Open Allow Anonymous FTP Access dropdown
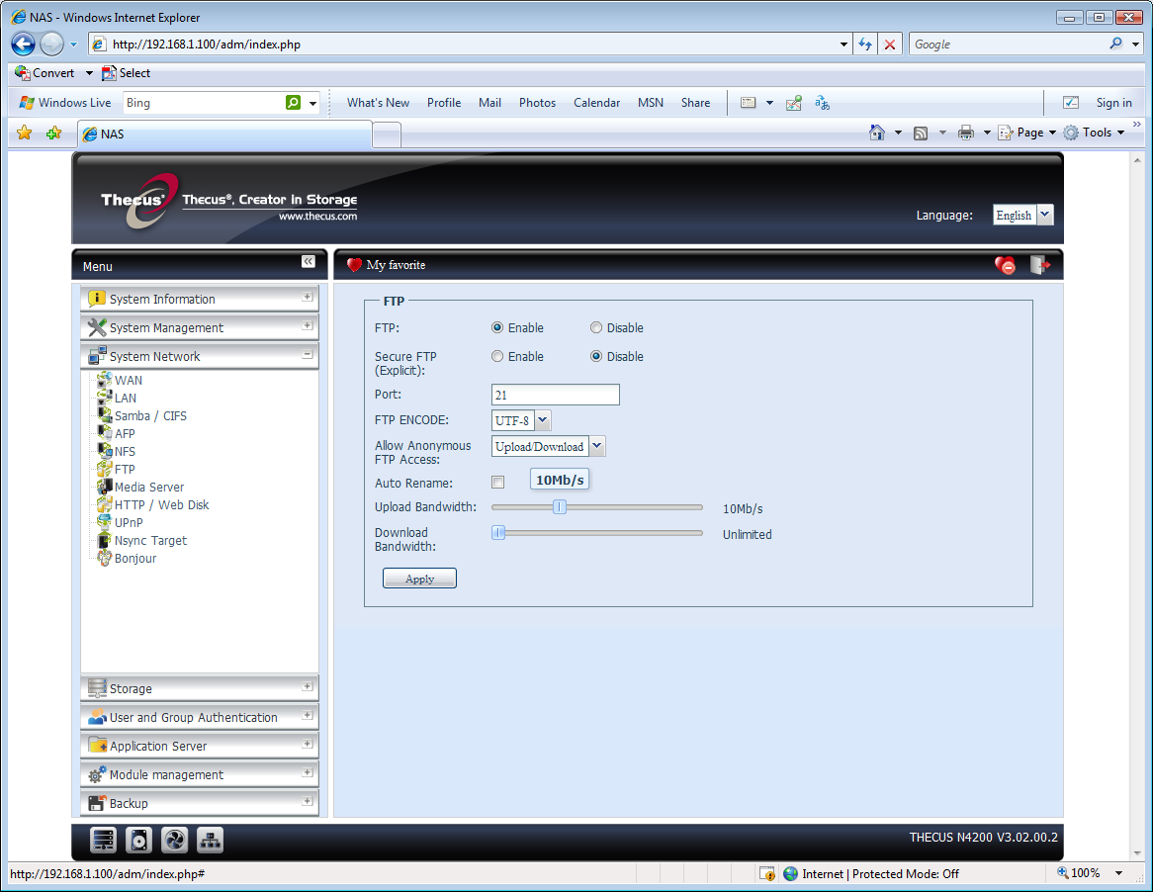This screenshot has height=892, width=1153. point(597,446)
